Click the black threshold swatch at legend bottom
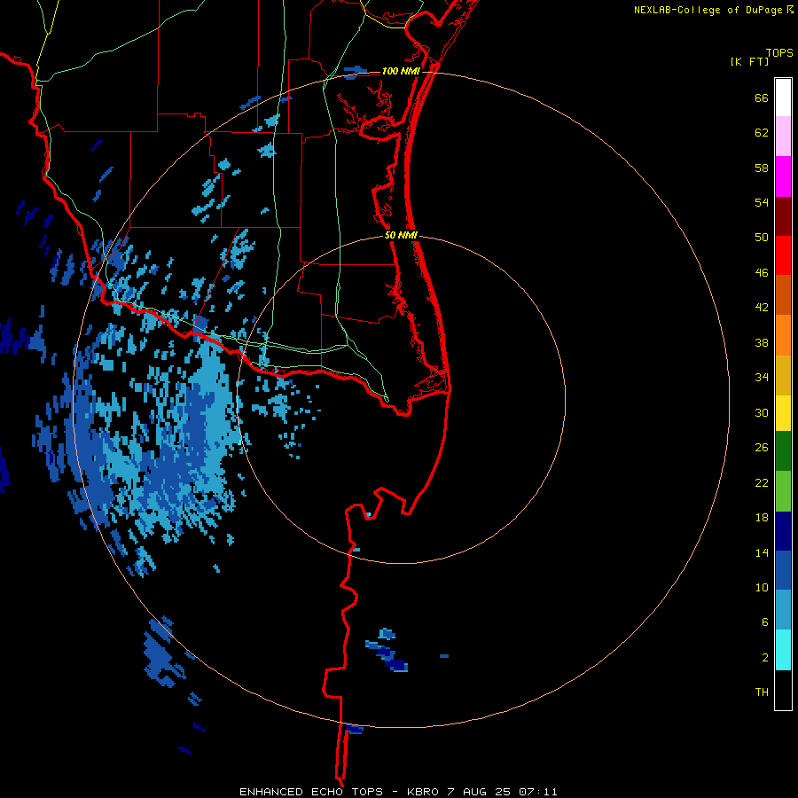798x798 pixels. coord(783,690)
